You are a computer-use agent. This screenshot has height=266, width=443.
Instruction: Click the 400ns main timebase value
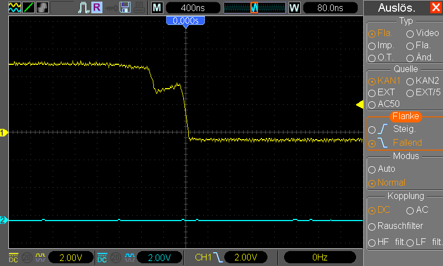click(193, 8)
